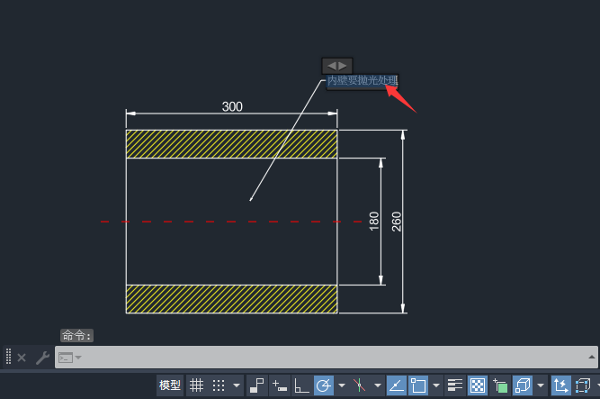Select the lower yellow hatch region
The width and height of the screenshot is (600, 399).
(231, 299)
